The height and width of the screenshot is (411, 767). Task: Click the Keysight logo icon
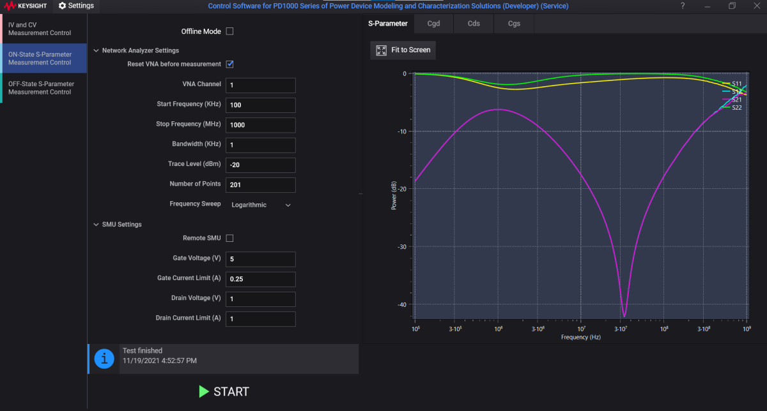[10, 6]
